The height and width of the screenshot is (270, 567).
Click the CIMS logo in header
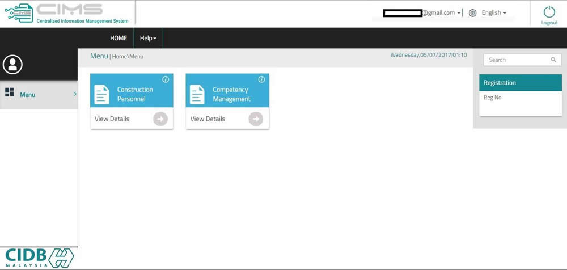66,13
